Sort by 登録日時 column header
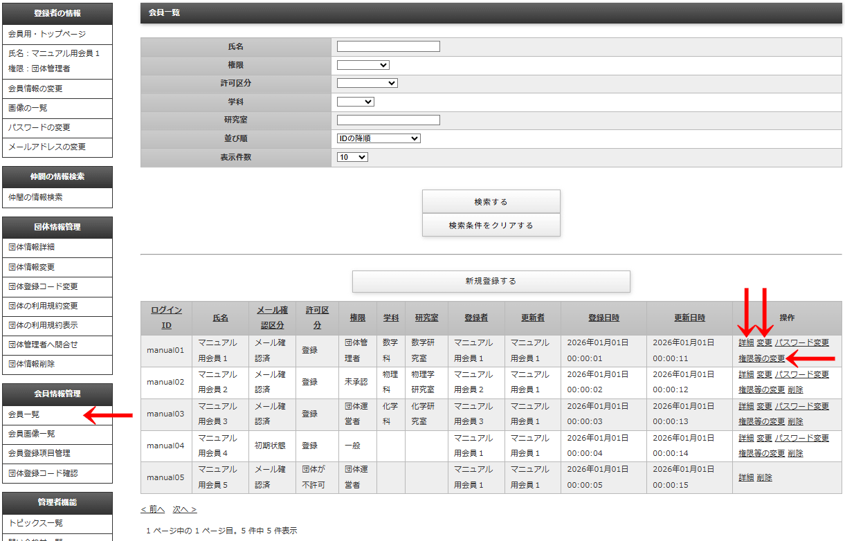This screenshot has height=541, width=845. 603,318
